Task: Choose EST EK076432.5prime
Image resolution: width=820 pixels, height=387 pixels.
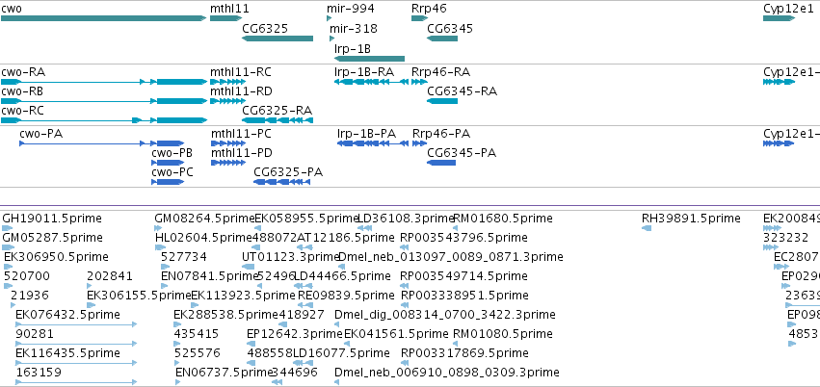Action: (68, 315)
